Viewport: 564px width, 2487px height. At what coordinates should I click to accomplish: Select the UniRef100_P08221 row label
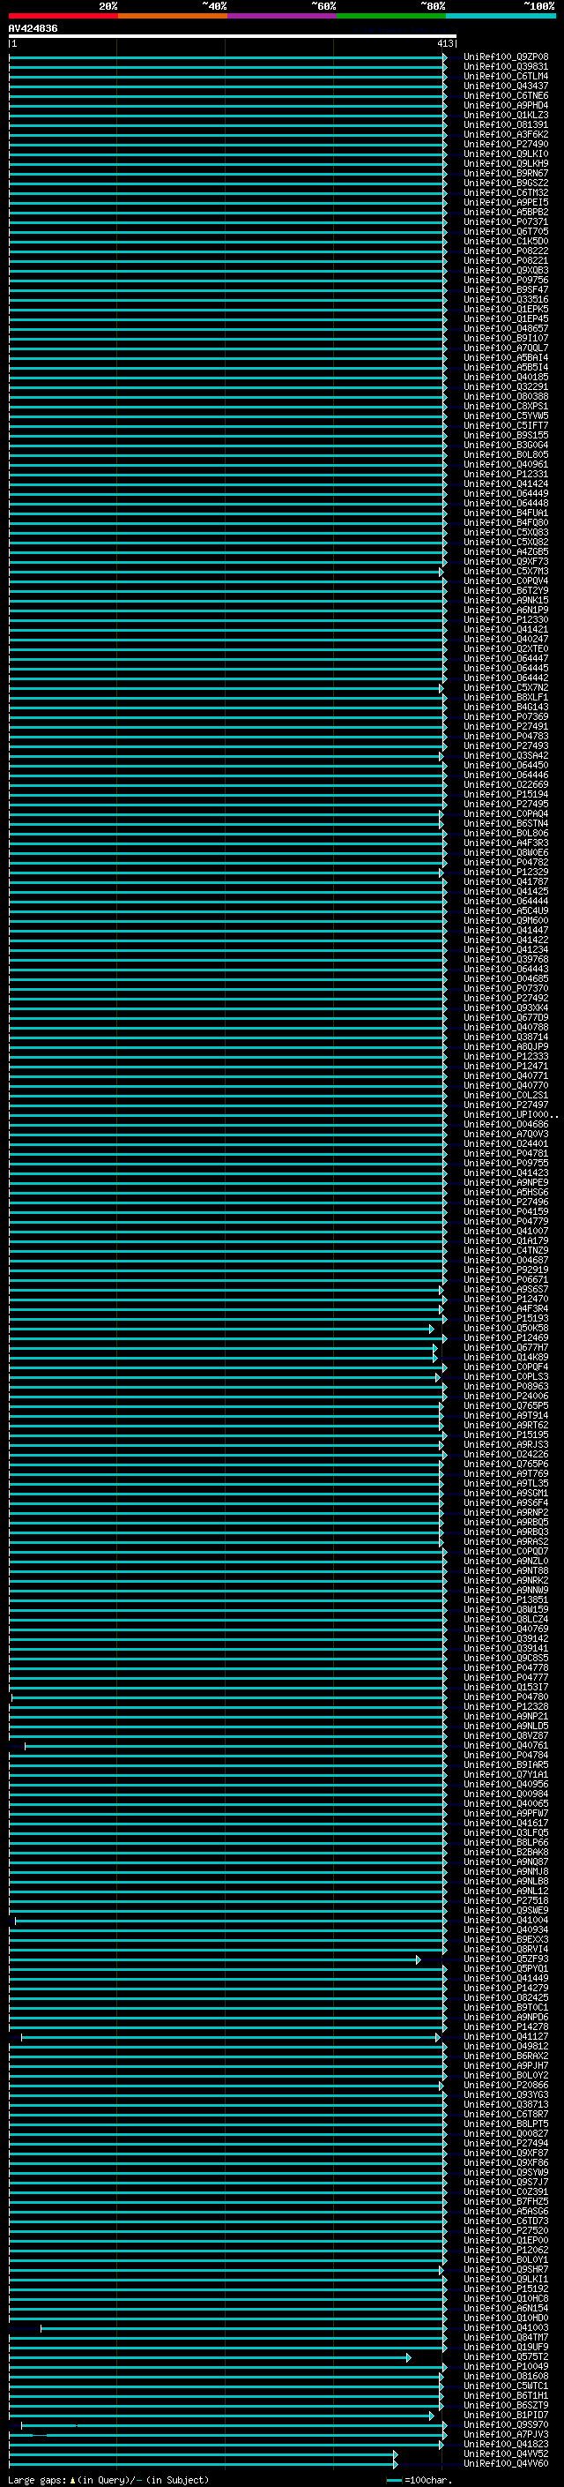[x=505, y=260]
